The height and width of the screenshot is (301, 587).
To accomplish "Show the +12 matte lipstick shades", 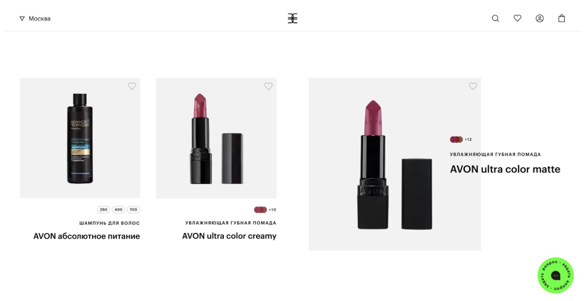I will [468, 140].
